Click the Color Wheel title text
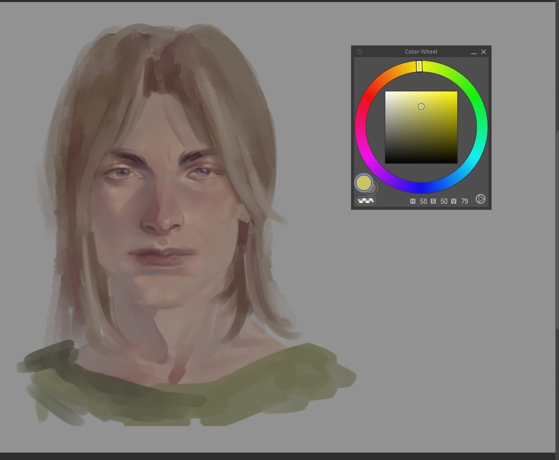The height and width of the screenshot is (460, 559). tap(421, 52)
